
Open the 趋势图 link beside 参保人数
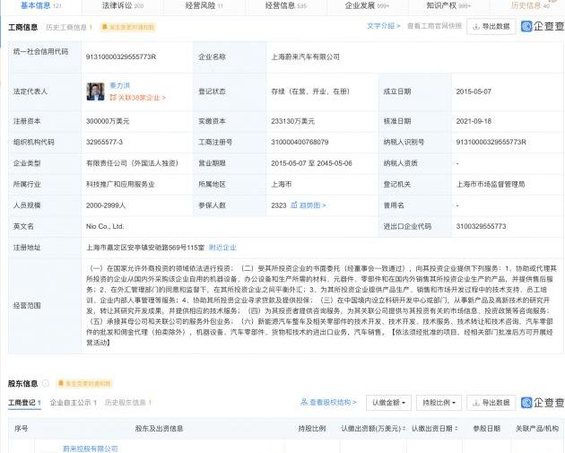pos(309,205)
